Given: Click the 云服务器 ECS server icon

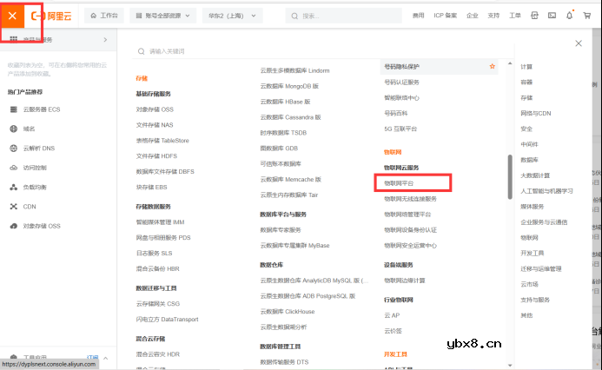Looking at the screenshot, I should click(x=13, y=109).
